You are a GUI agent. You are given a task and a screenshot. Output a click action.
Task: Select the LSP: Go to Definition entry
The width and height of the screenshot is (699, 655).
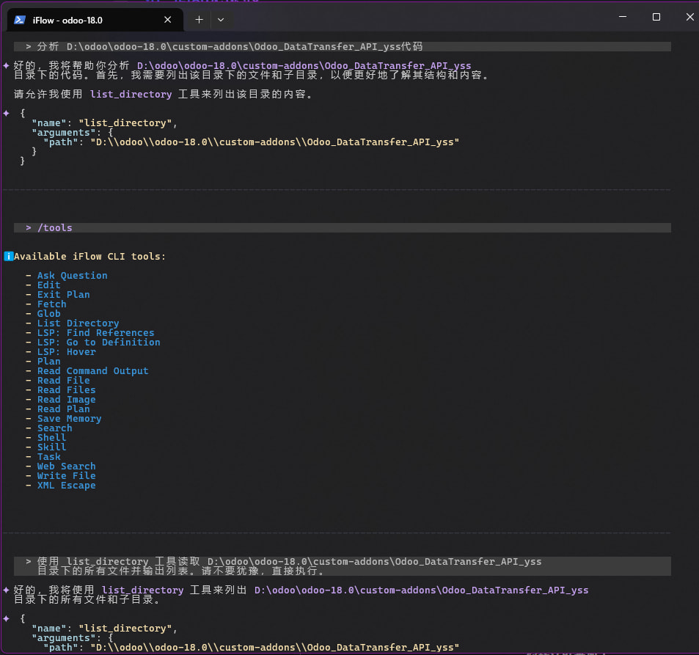(98, 343)
